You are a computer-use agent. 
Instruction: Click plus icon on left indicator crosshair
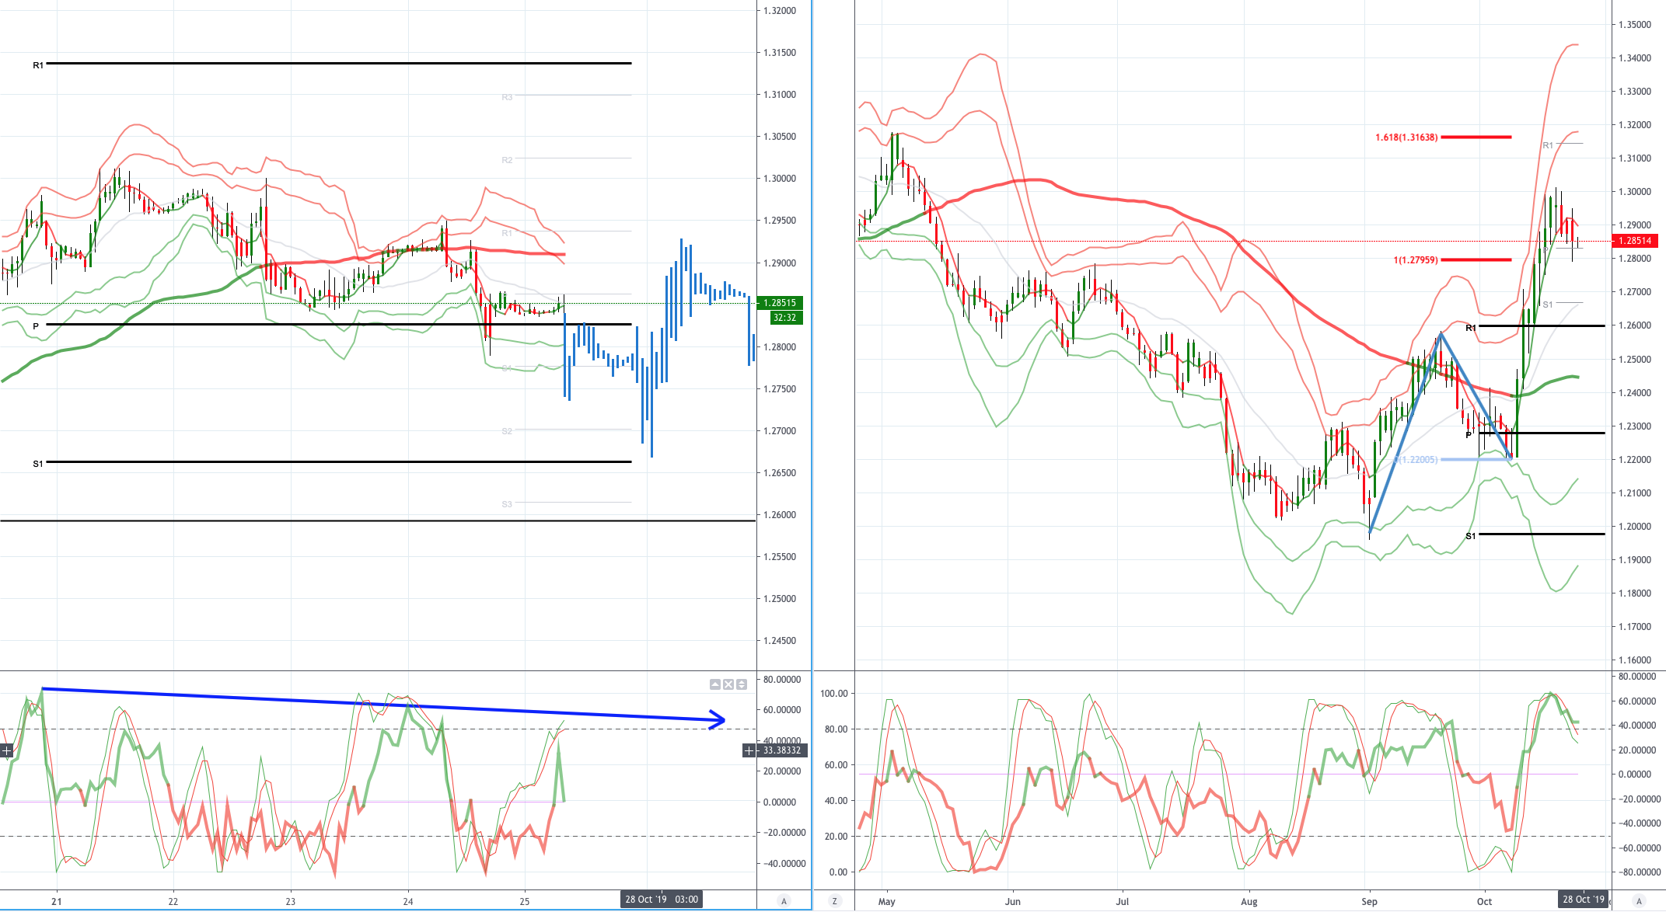coord(7,750)
